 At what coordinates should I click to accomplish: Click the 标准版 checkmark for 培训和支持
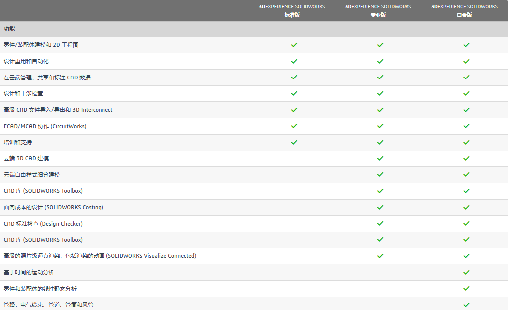pos(294,143)
